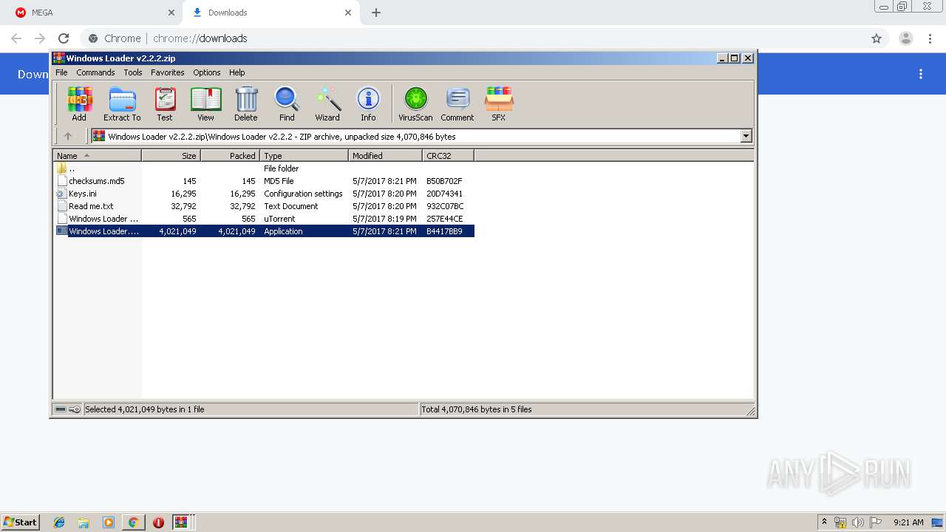The image size is (946, 532).
Task: Open the File menu
Action: coord(61,72)
